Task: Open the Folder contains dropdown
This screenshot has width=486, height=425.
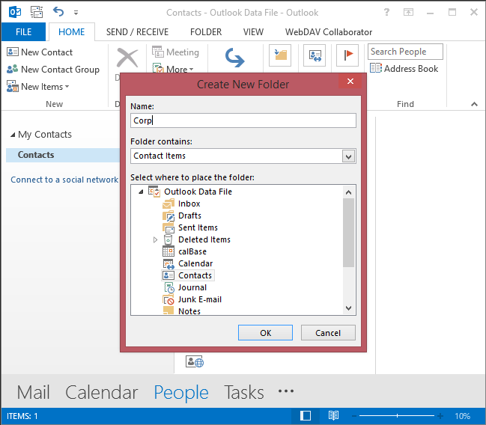Action: coord(349,156)
